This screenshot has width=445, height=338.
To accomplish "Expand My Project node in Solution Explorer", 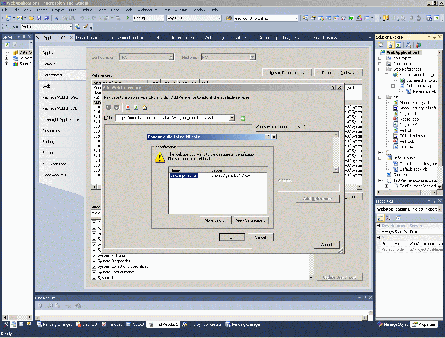I will 380,58.
